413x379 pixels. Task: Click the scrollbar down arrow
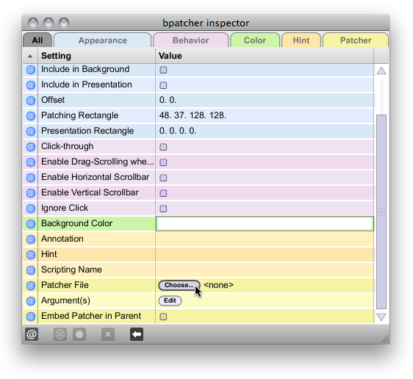tap(381, 317)
